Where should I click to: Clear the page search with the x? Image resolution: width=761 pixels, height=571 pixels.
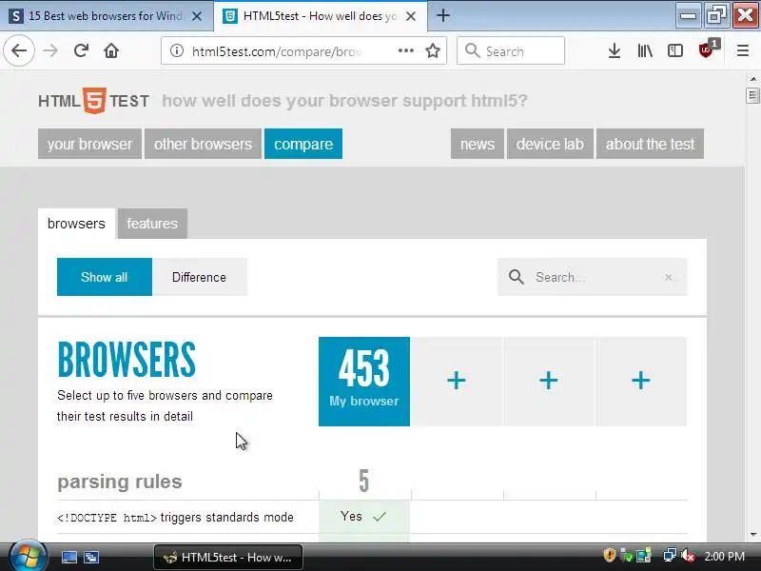[669, 277]
